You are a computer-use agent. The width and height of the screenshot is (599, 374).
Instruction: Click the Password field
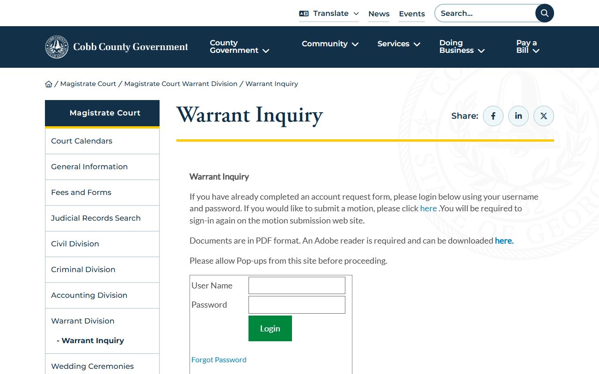[x=297, y=305]
